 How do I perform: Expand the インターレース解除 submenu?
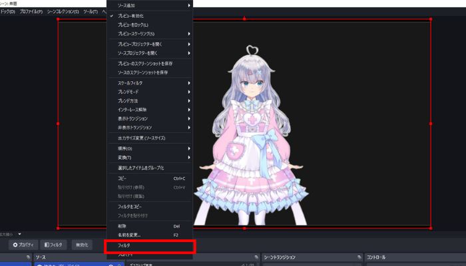tap(150, 110)
